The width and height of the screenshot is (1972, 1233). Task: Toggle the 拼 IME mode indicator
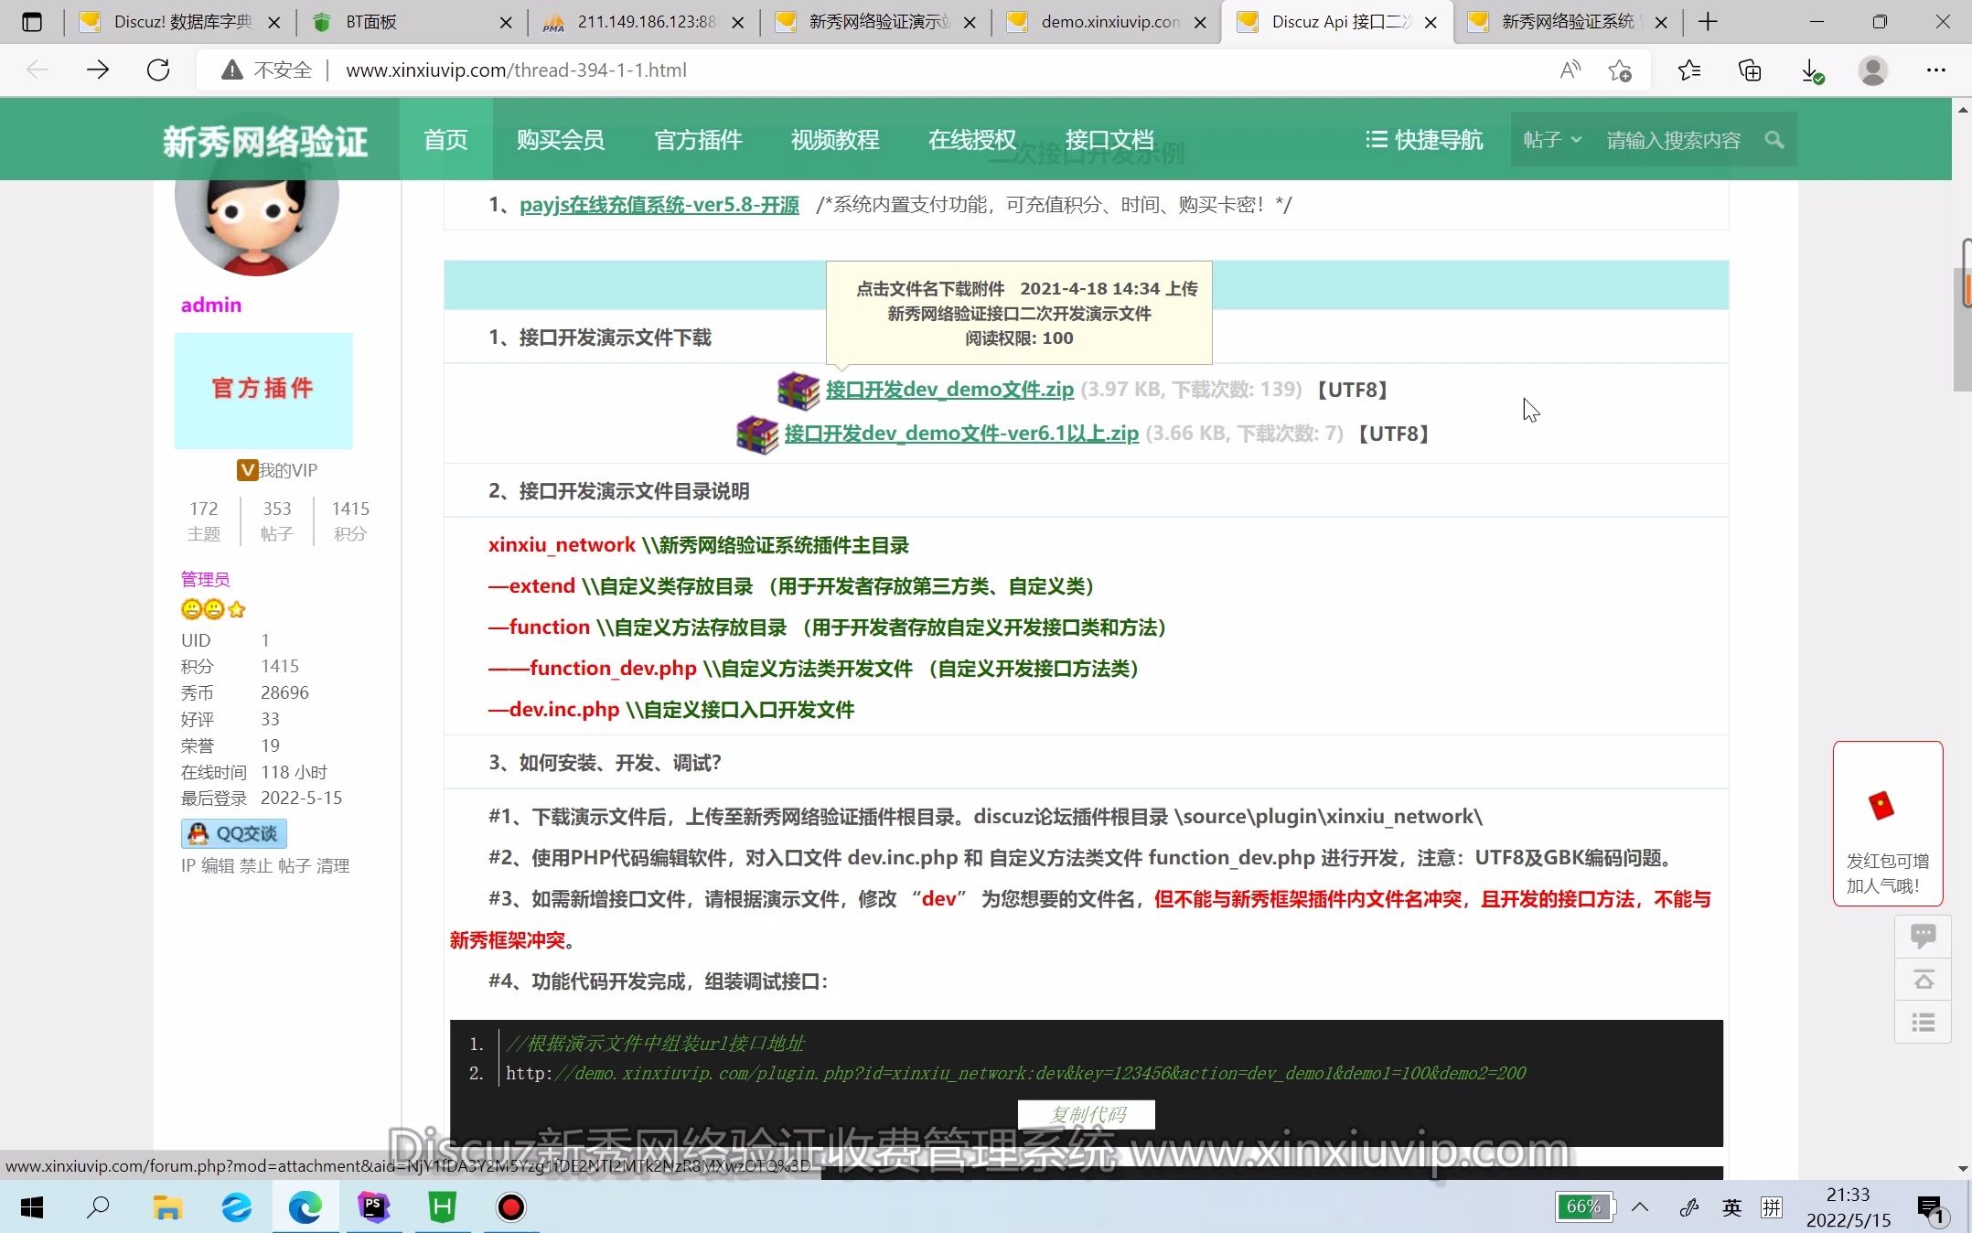tap(1772, 1207)
